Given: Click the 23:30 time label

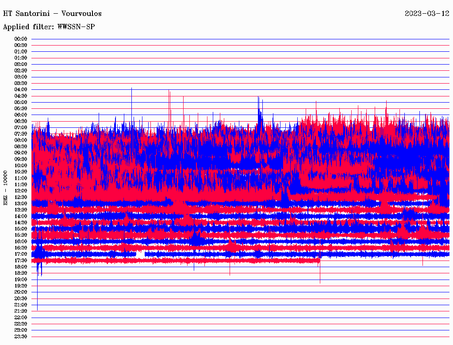Looking at the screenshot, I should coord(21,336).
